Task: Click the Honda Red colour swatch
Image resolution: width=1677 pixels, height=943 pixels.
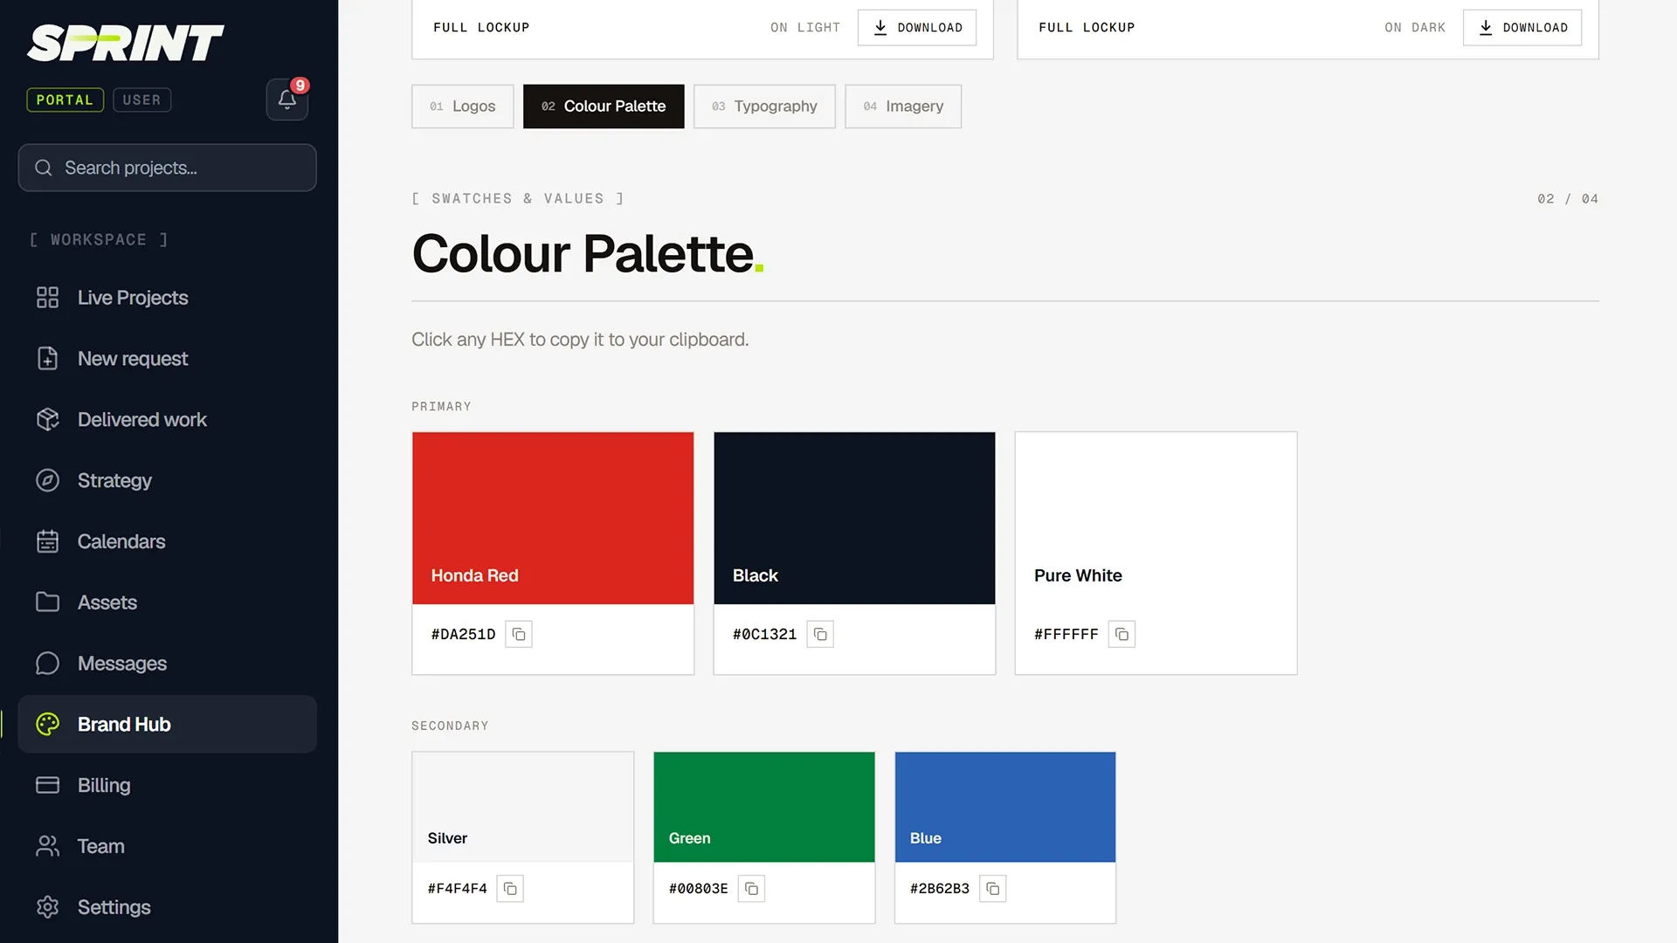Action: [x=553, y=518]
